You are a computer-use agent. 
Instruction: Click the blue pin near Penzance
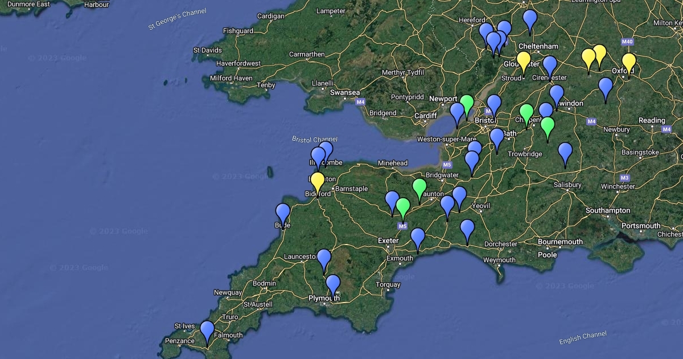pyautogui.click(x=207, y=331)
